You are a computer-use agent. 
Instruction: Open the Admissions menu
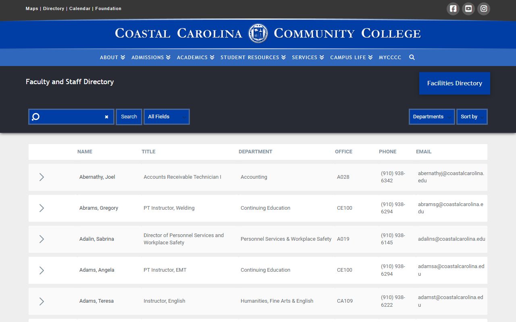151,57
